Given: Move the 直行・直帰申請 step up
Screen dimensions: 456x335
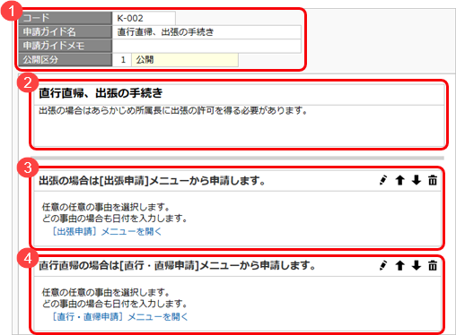Looking at the screenshot, I should pyautogui.click(x=400, y=265).
